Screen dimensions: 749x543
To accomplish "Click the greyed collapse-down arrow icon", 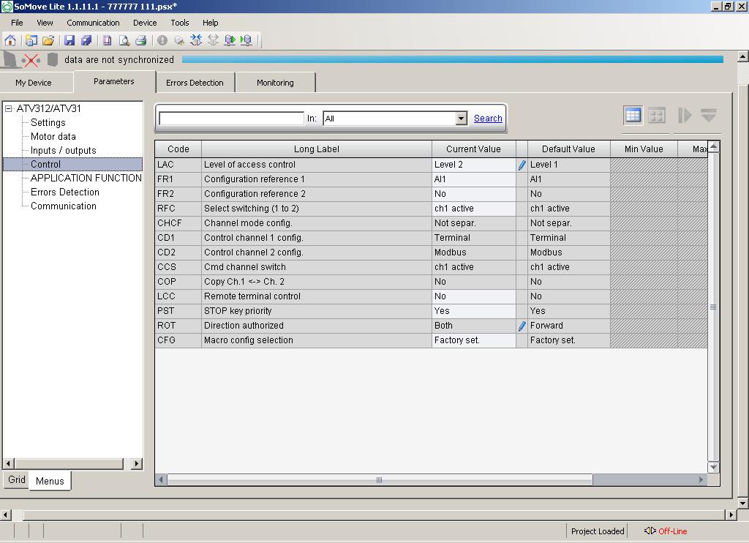I will click(708, 115).
